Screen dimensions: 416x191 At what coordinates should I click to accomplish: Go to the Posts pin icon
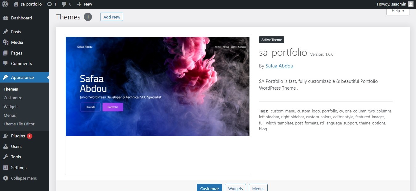pyautogui.click(x=6, y=32)
